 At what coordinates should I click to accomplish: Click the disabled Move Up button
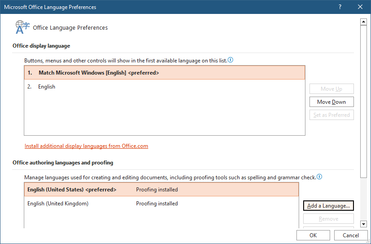click(331, 89)
